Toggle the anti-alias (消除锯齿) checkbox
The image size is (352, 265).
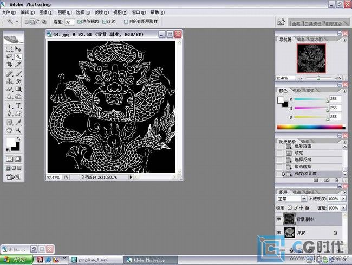80,22
